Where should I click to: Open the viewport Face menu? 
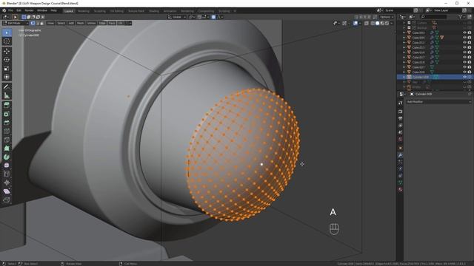pyautogui.click(x=112, y=23)
